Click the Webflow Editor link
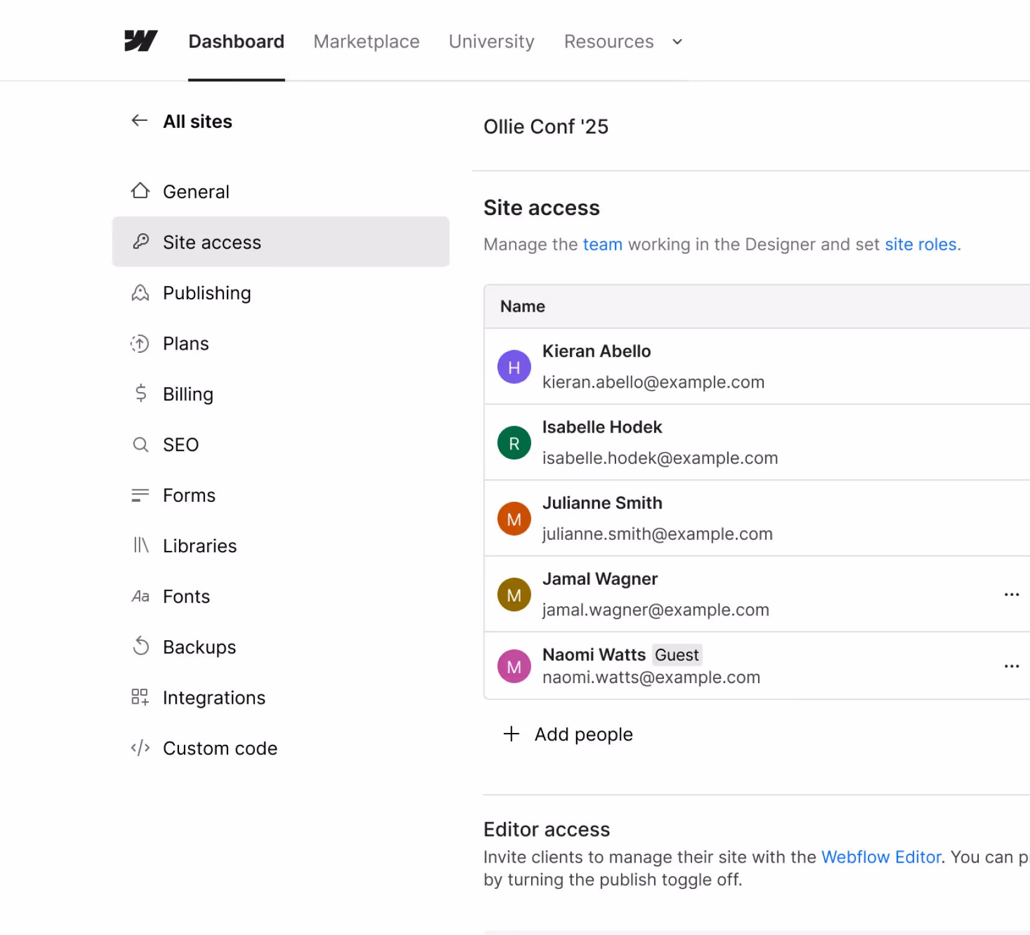 (x=881, y=856)
